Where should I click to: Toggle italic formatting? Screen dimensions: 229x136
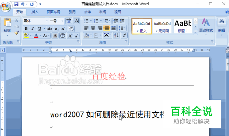coord(33,29)
